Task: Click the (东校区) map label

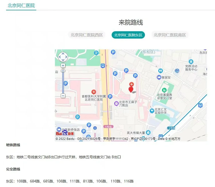Action: [148, 52]
